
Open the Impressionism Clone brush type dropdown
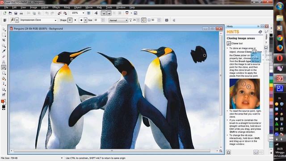tap(55, 20)
